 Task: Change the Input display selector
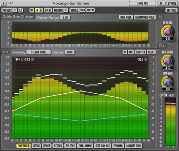tap(70, 52)
